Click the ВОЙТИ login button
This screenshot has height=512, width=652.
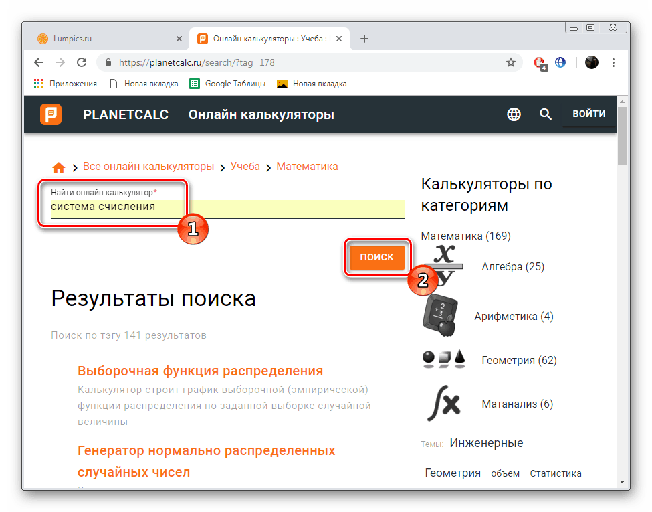588,114
